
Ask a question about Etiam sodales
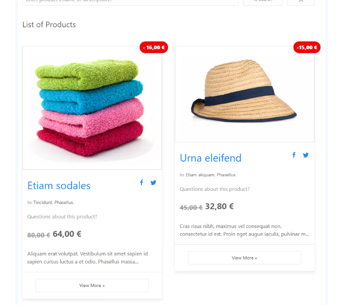(x=62, y=216)
